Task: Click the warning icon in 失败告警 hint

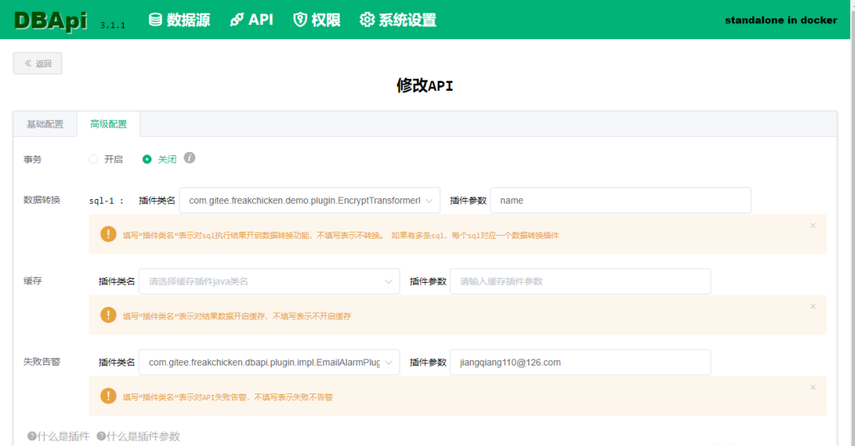Action: pyautogui.click(x=108, y=395)
